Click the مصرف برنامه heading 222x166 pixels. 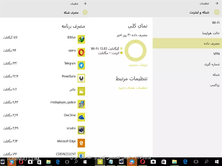coord(73,26)
